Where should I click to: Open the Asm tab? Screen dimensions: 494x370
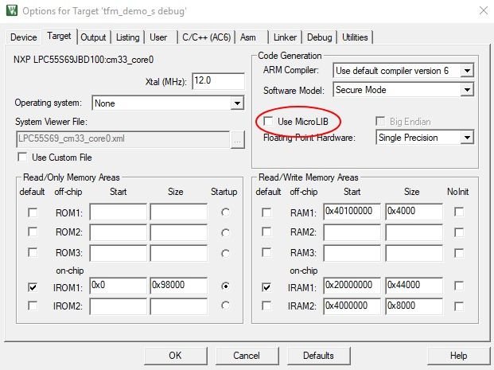point(248,37)
